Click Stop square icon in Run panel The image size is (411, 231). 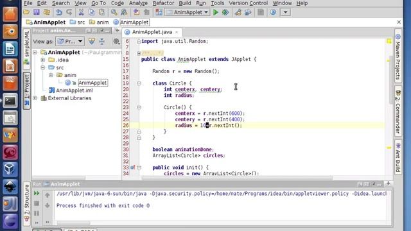(37, 203)
